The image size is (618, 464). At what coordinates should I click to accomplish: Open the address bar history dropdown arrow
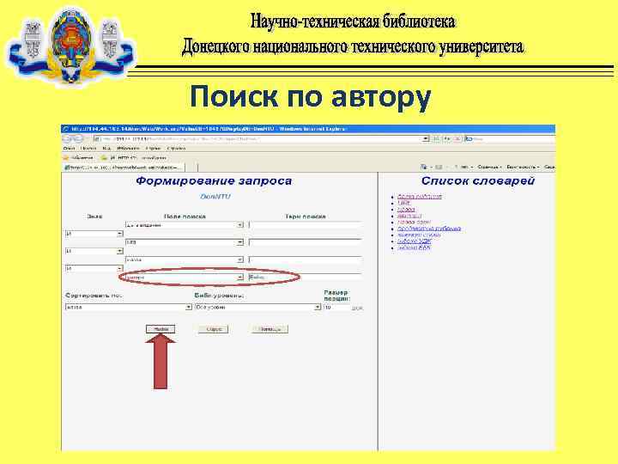pyautogui.click(x=426, y=139)
